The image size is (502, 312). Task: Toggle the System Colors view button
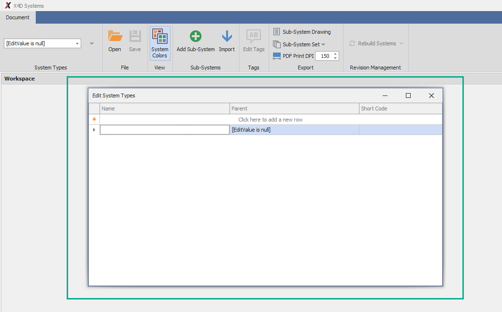click(x=160, y=43)
